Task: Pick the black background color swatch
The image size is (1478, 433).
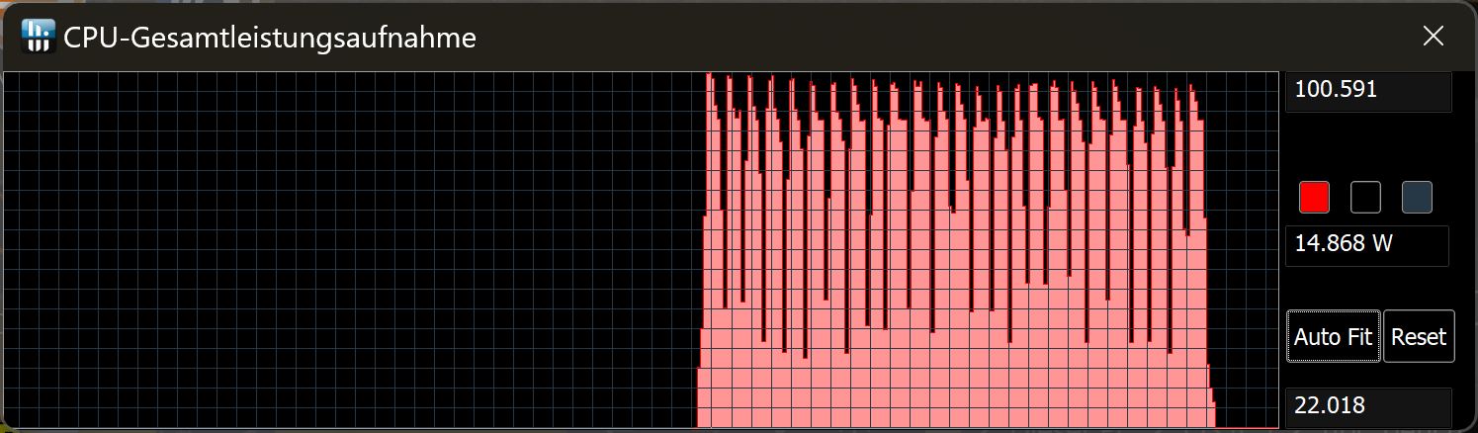Action: click(1365, 198)
